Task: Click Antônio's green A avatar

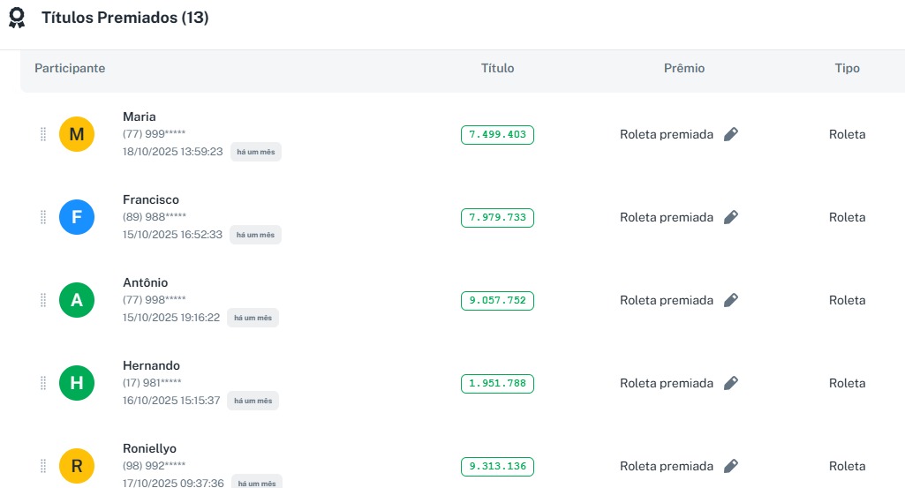Action: pos(77,300)
